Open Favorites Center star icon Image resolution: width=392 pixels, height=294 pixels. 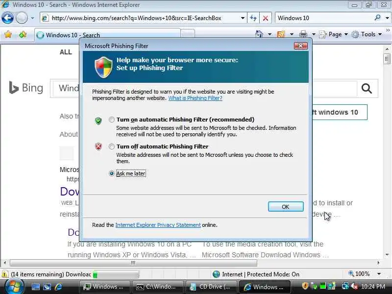pos(8,34)
